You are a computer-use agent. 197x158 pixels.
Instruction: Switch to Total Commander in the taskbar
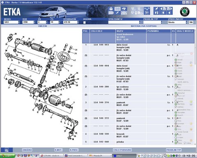[x=76, y=156]
